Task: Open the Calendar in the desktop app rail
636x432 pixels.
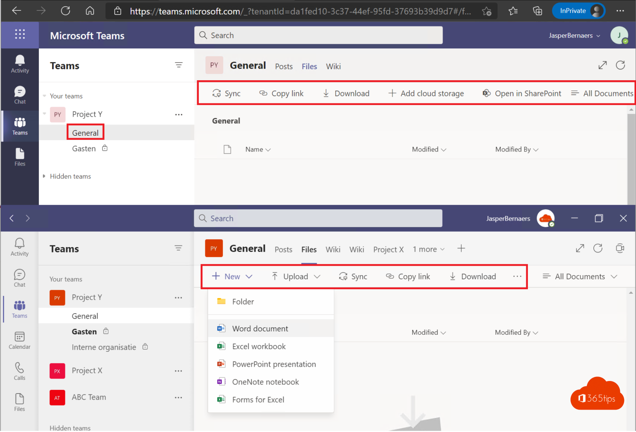Action: coord(19,339)
